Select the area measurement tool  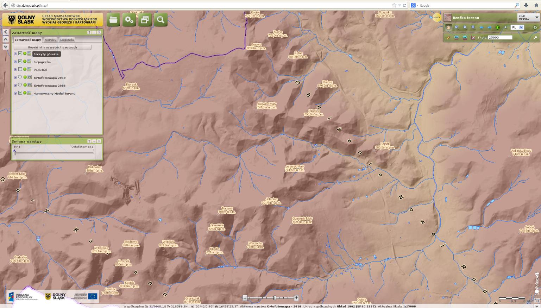[x=465, y=37]
